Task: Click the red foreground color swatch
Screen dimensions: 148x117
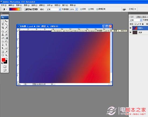Action: [x=3, y=60]
